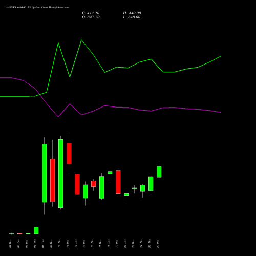Select the 29 Dec axis date label

[158, 244]
